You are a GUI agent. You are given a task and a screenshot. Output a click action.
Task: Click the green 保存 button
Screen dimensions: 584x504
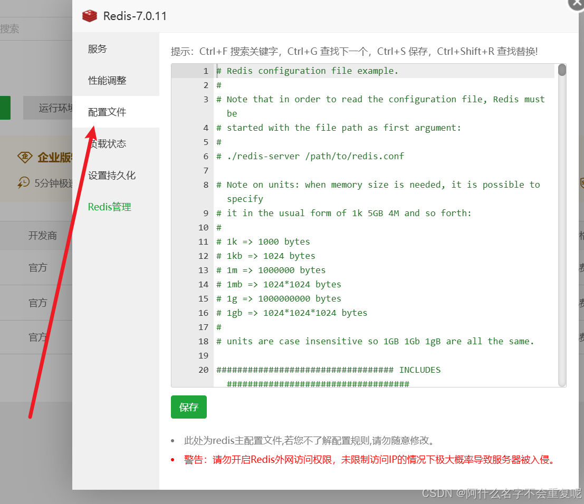pyautogui.click(x=189, y=407)
